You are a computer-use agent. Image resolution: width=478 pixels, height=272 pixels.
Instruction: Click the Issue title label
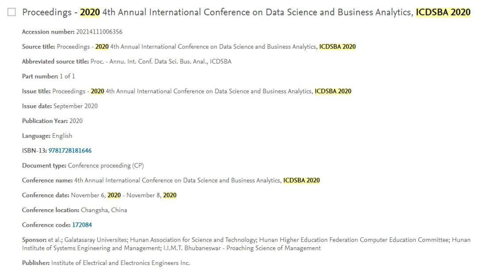(36, 92)
